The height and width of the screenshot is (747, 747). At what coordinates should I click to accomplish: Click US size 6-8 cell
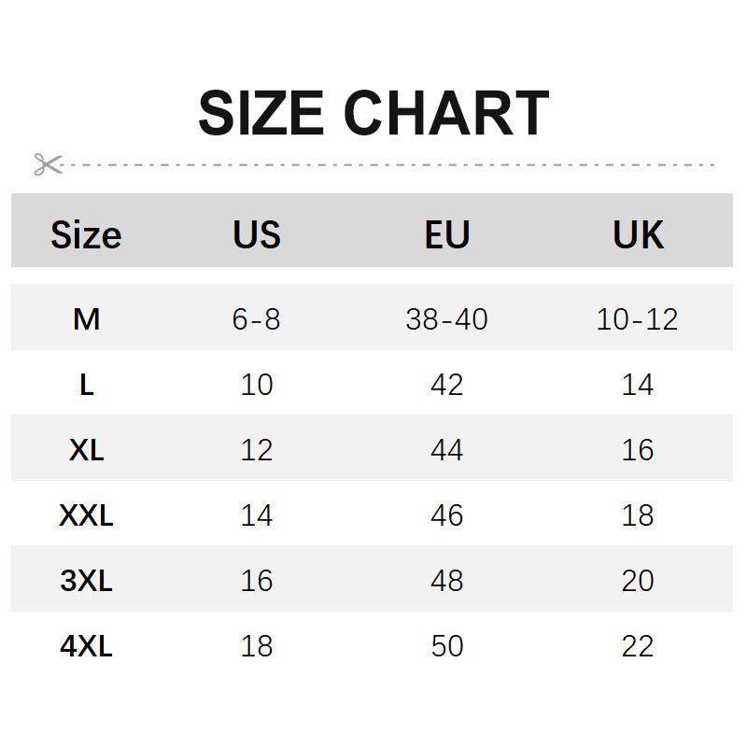(x=257, y=319)
